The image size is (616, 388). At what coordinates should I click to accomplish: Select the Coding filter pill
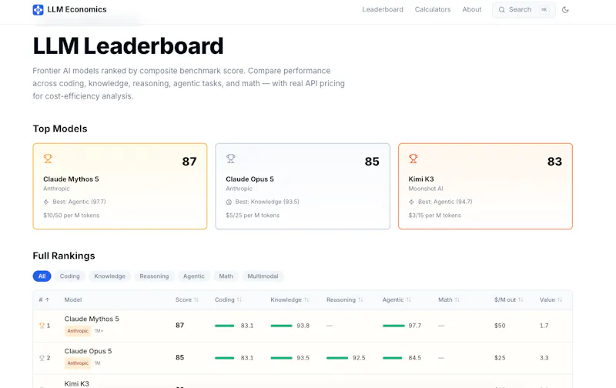69,276
